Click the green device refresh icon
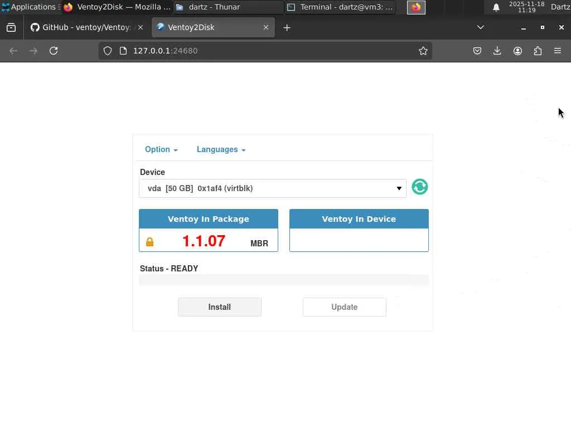This screenshot has width=571, height=428. (x=419, y=187)
